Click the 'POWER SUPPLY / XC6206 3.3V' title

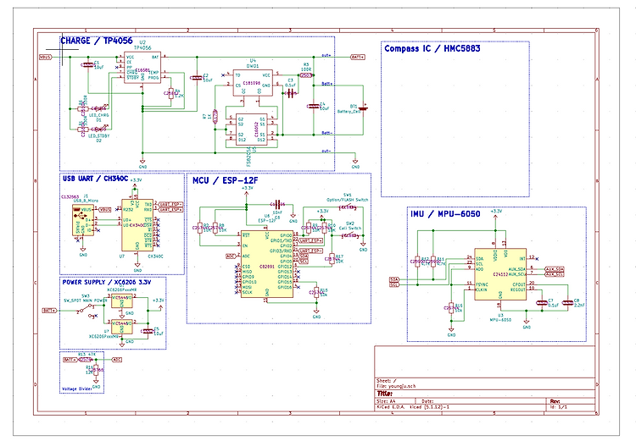click(107, 282)
